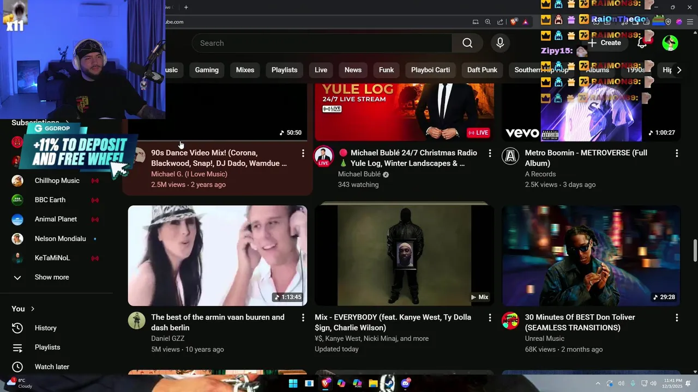Open Chillhop Music channel avatar in sidebar
The image size is (698, 392).
click(17, 181)
